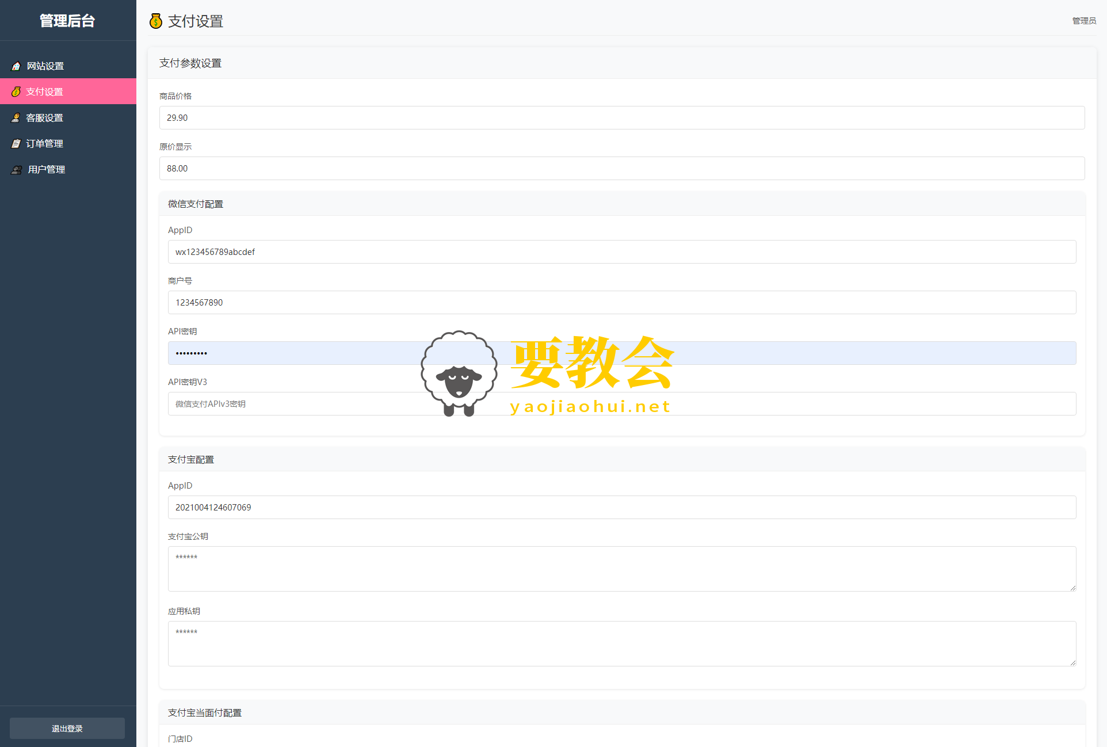Click the 应用私钥 label
1107x747 pixels.
184,611
